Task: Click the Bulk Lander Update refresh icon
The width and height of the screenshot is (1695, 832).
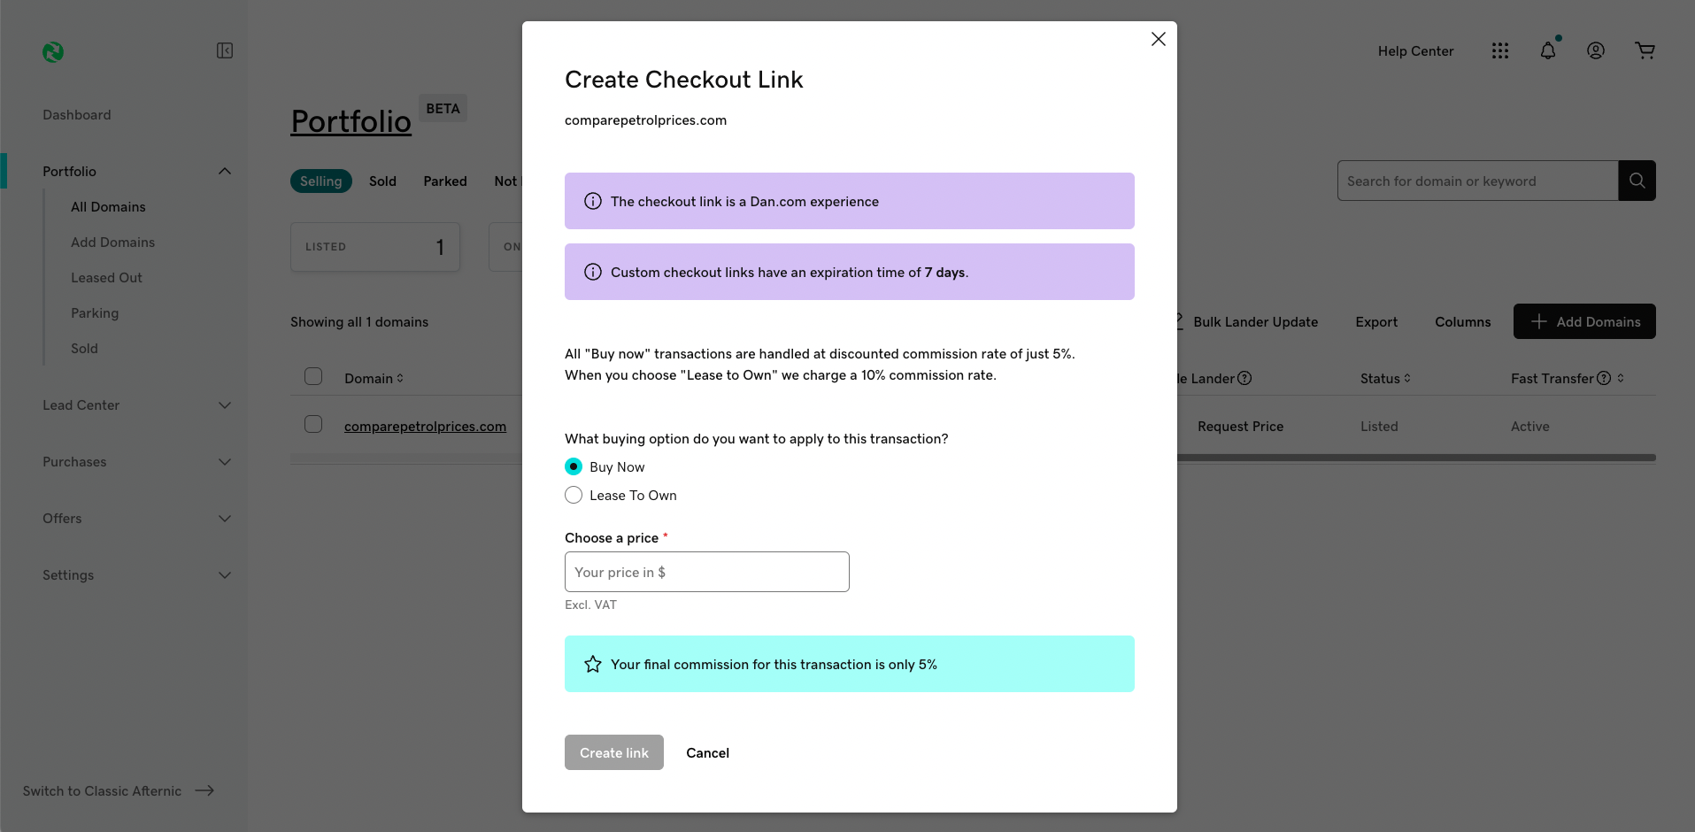Action: pyautogui.click(x=1177, y=321)
